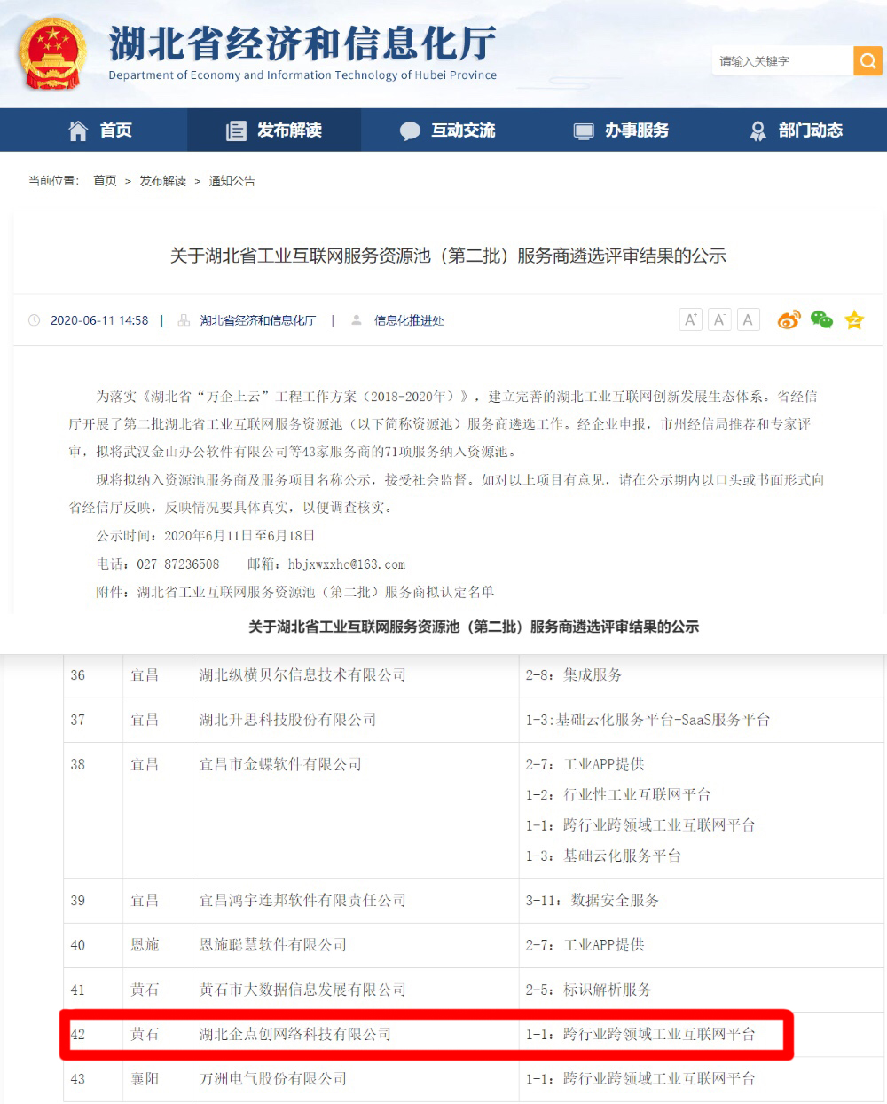Viewport: 887px width, 1104px height.
Task: Click the orange search magnifier button
Action: (867, 60)
